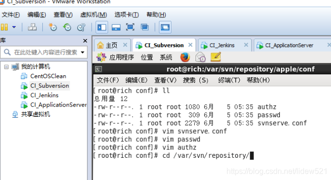Open the notes editor panel icon
The image size is (331, 180).
coord(216,57)
